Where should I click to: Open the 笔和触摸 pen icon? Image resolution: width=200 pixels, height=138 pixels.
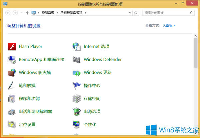11,85
